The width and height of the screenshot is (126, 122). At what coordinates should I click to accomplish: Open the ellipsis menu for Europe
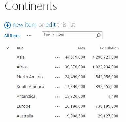[58, 107]
